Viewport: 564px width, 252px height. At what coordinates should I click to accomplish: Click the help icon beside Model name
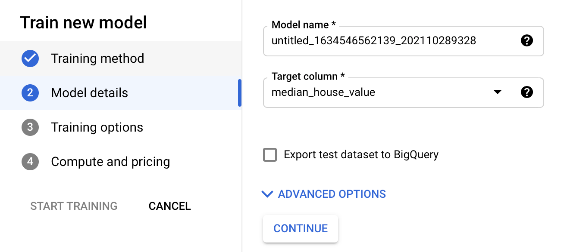pyautogui.click(x=526, y=41)
